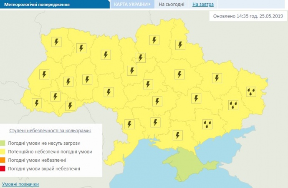The width and height of the screenshot is (288, 188).
Task: Open the КАРТА УКРАЇНИ dropdown
Action: click(131, 5)
